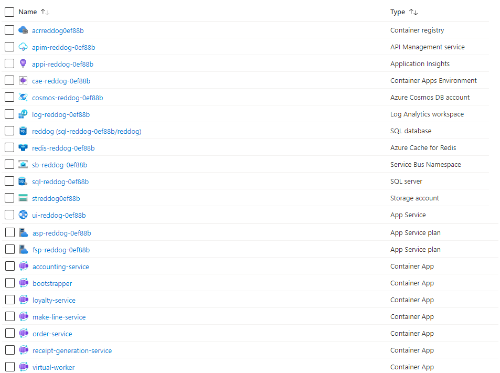This screenshot has width=500, height=373.
Task: Open the virtual-worker Container App link
Action: pos(53,367)
